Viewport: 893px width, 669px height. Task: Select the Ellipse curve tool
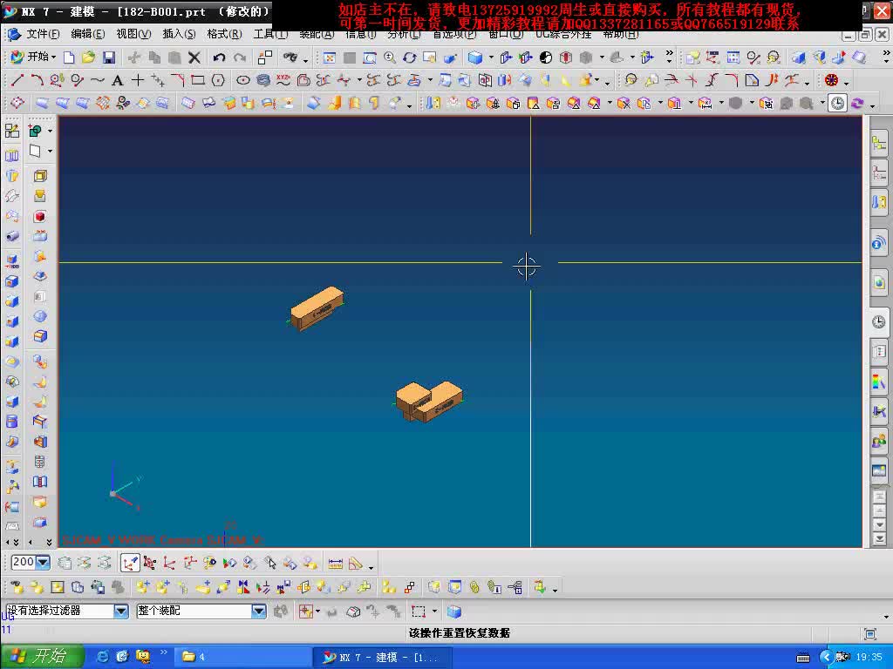pyautogui.click(x=243, y=80)
